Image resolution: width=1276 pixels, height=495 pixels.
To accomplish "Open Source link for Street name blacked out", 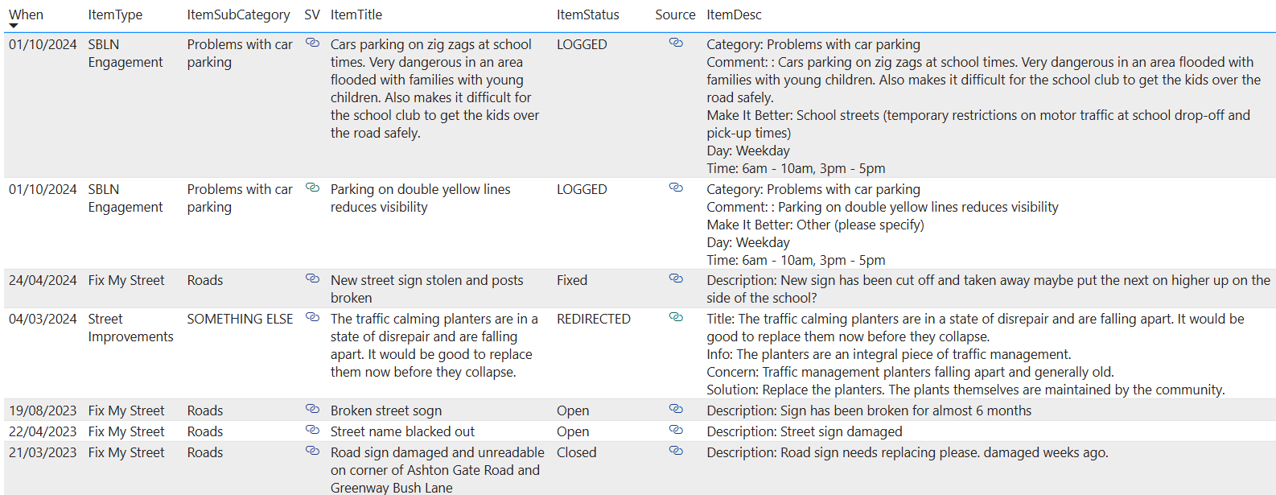I will pos(676,430).
